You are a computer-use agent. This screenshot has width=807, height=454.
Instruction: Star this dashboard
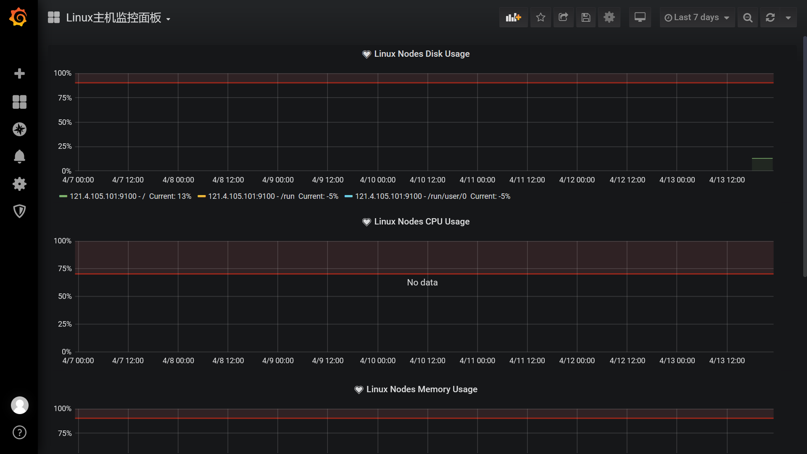(x=541, y=17)
